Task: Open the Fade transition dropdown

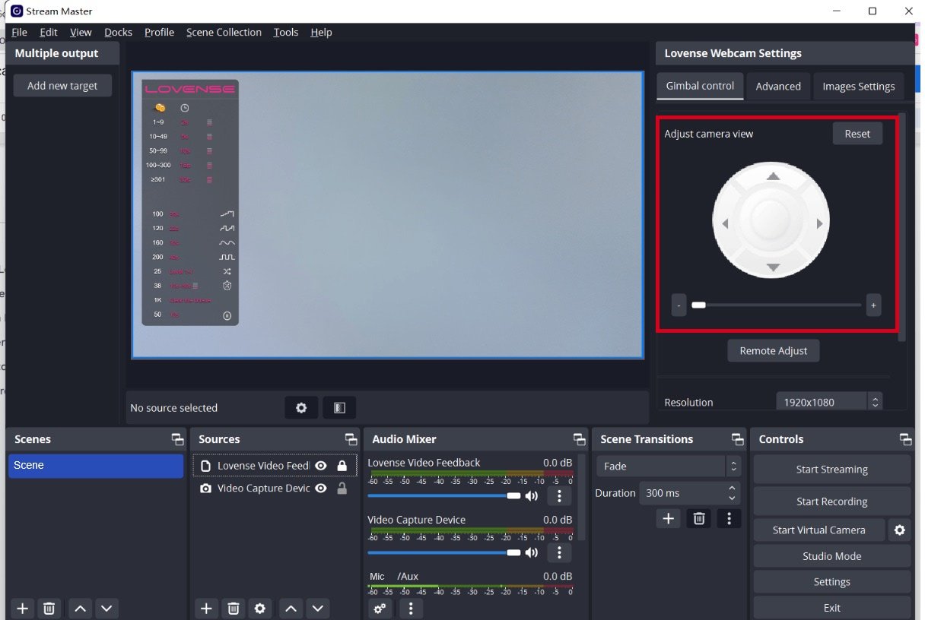Action: [668, 466]
